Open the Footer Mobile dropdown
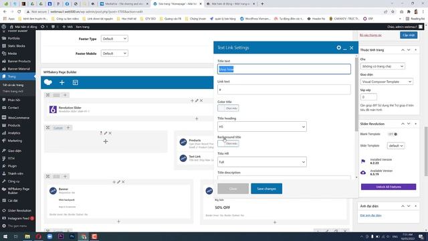The width and height of the screenshot is (428, 241). 114,54
